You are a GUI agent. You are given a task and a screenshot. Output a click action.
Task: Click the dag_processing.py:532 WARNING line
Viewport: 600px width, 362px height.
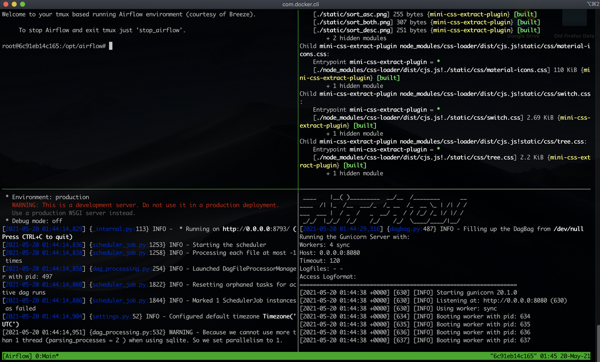[x=149, y=336]
